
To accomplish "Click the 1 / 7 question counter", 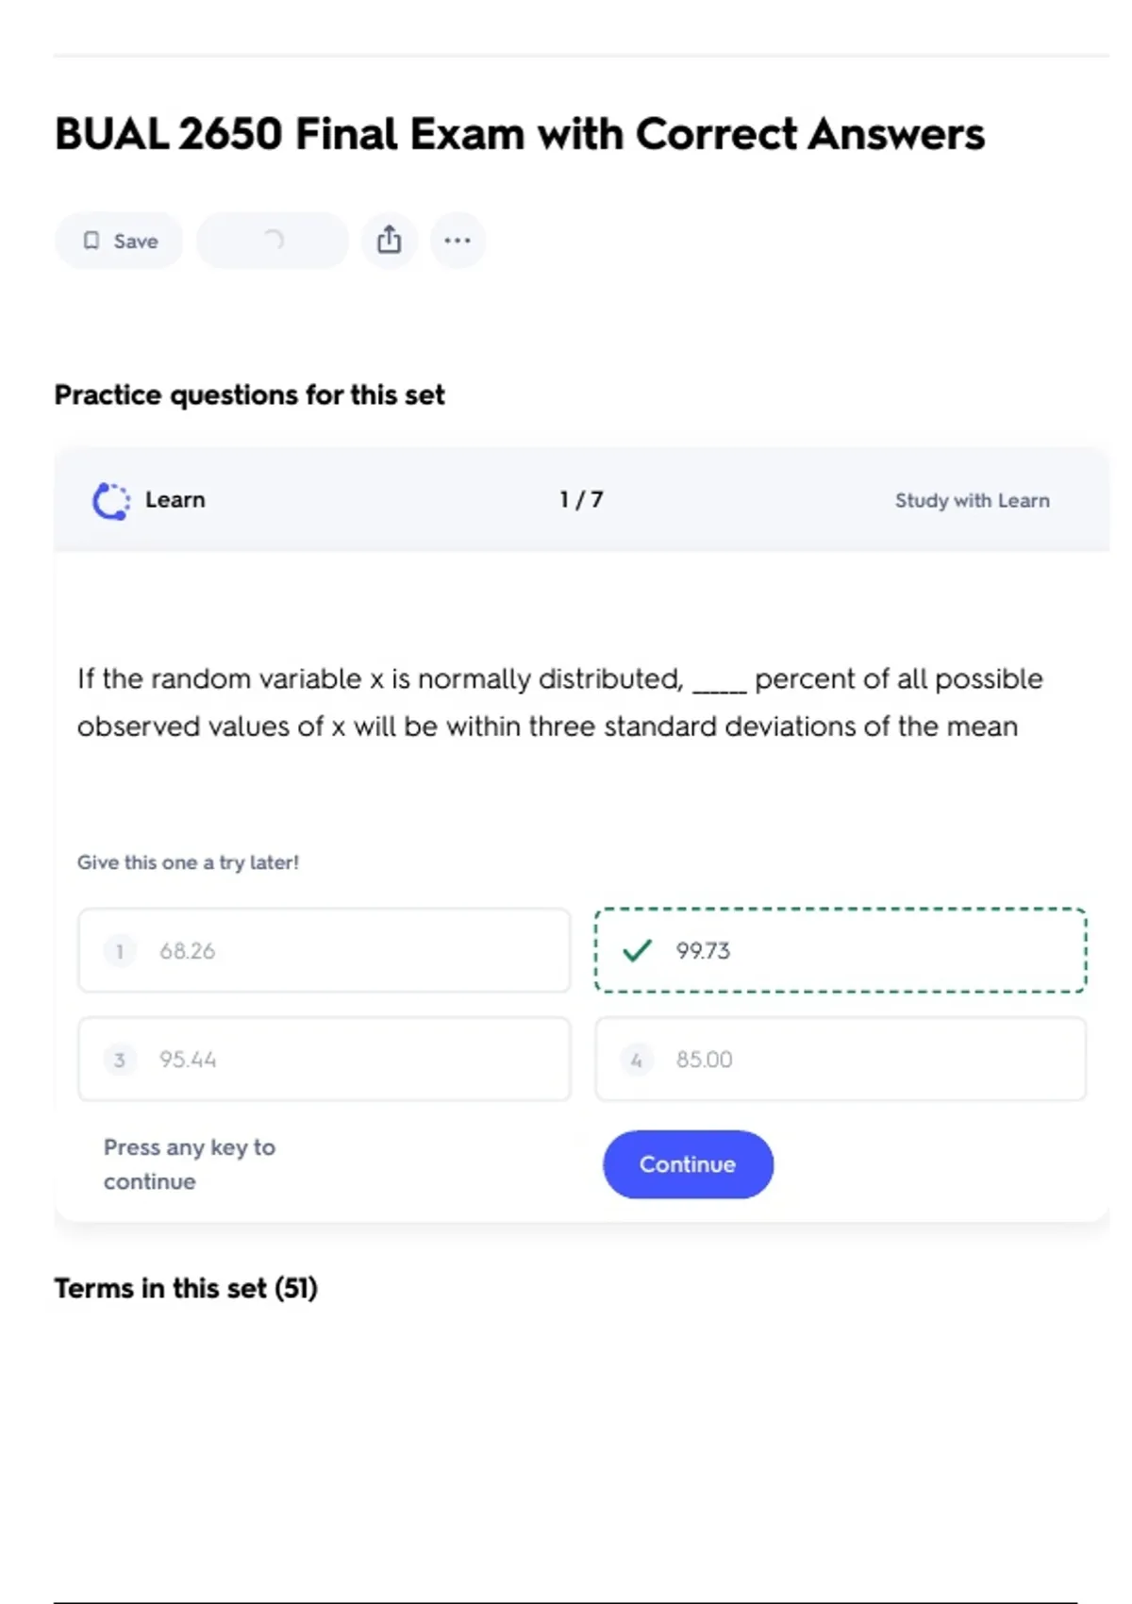I will pos(581,500).
